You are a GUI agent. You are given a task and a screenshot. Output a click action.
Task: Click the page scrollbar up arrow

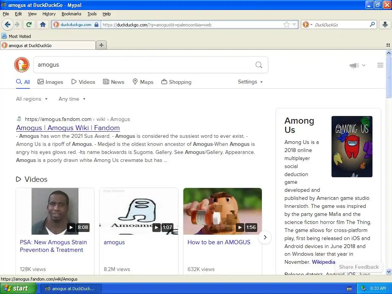click(x=389, y=53)
